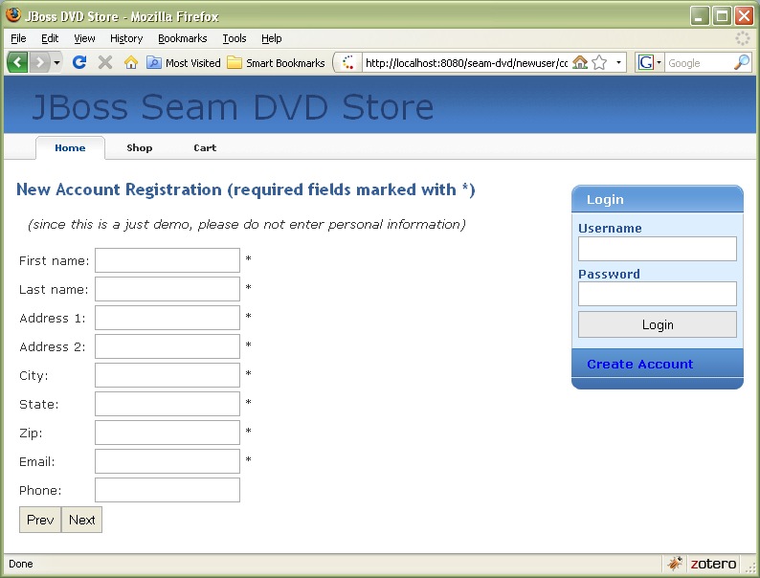Open the address bar URL history dropdown

[619, 62]
